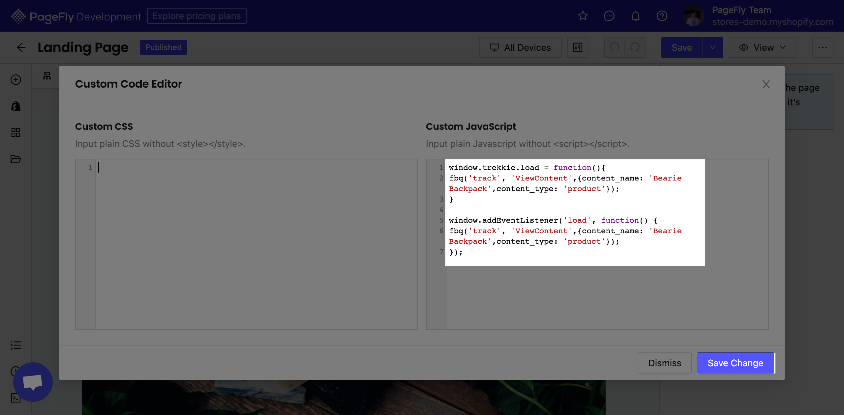Click the stores-demo.myshopify.com account text
Viewport: 844px width, 415px height.
(772, 22)
